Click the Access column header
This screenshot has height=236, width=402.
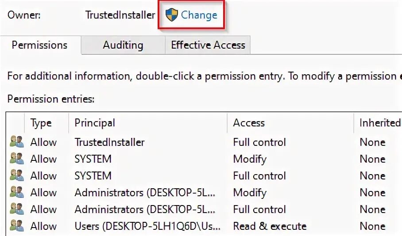[x=290, y=123]
